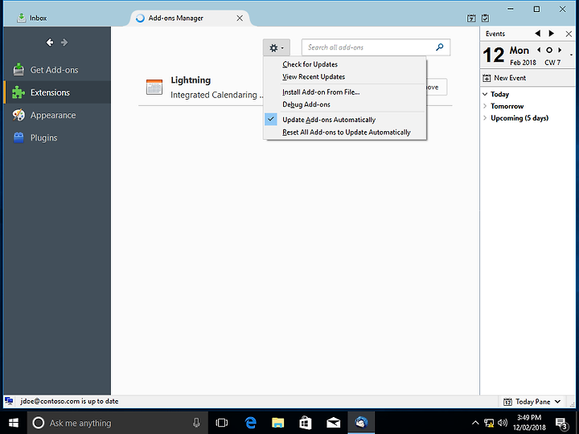
Task: Expand the Upcoming (5 days) section
Action: pyautogui.click(x=485, y=118)
